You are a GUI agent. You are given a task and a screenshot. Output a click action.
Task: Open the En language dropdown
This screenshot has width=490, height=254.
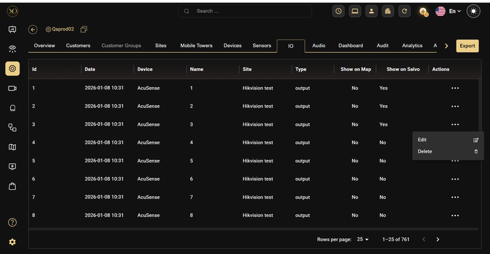click(x=454, y=11)
